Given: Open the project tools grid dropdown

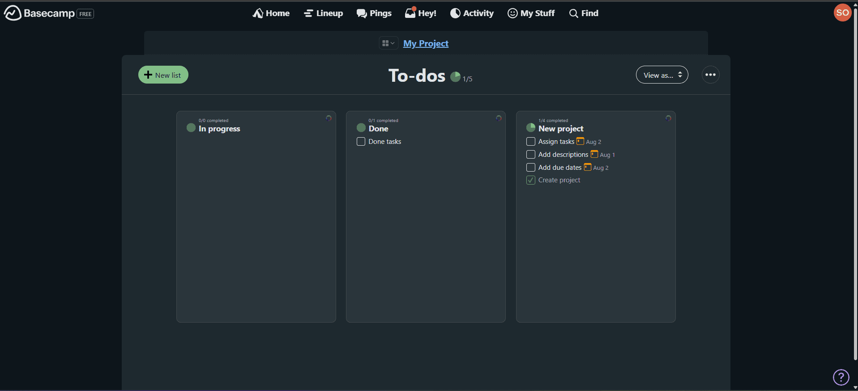Looking at the screenshot, I should point(388,43).
